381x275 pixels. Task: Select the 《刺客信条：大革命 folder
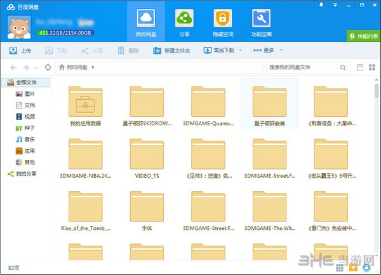coord(331,106)
